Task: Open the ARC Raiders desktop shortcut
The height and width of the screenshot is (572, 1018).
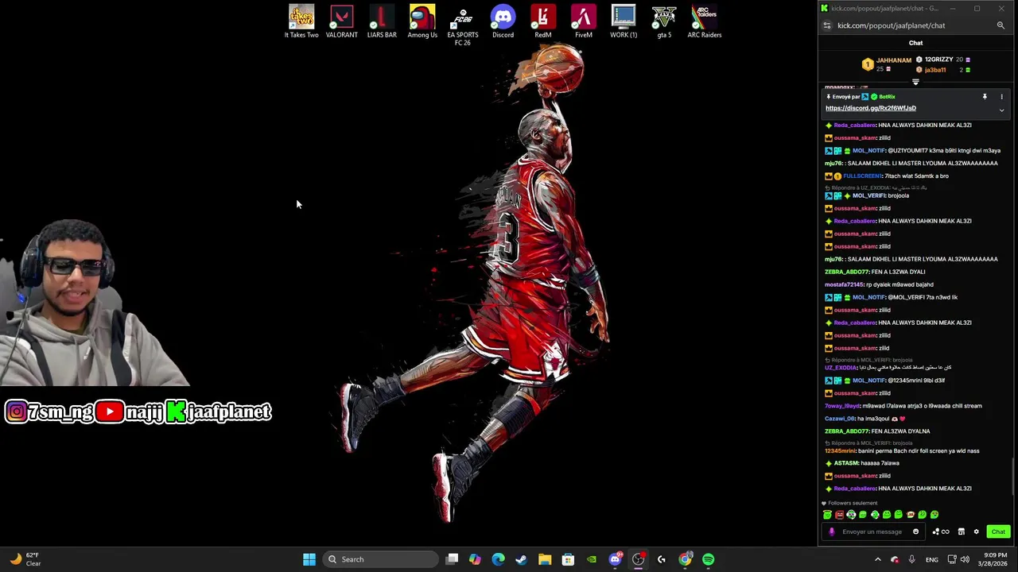Action: (705, 21)
